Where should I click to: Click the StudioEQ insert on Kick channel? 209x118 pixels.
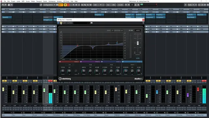(x=7, y=17)
